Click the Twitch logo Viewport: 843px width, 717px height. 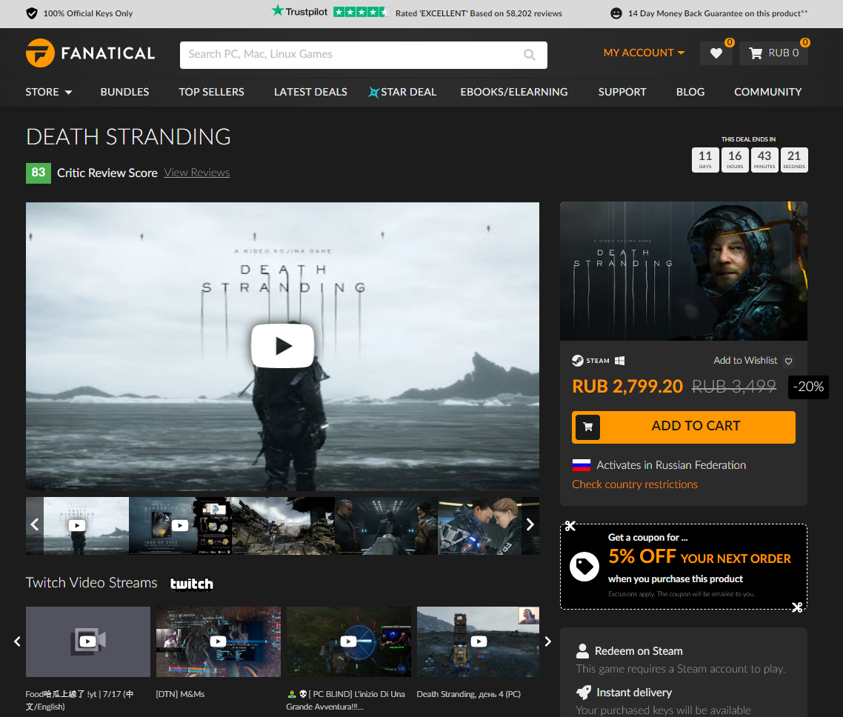coord(191,584)
